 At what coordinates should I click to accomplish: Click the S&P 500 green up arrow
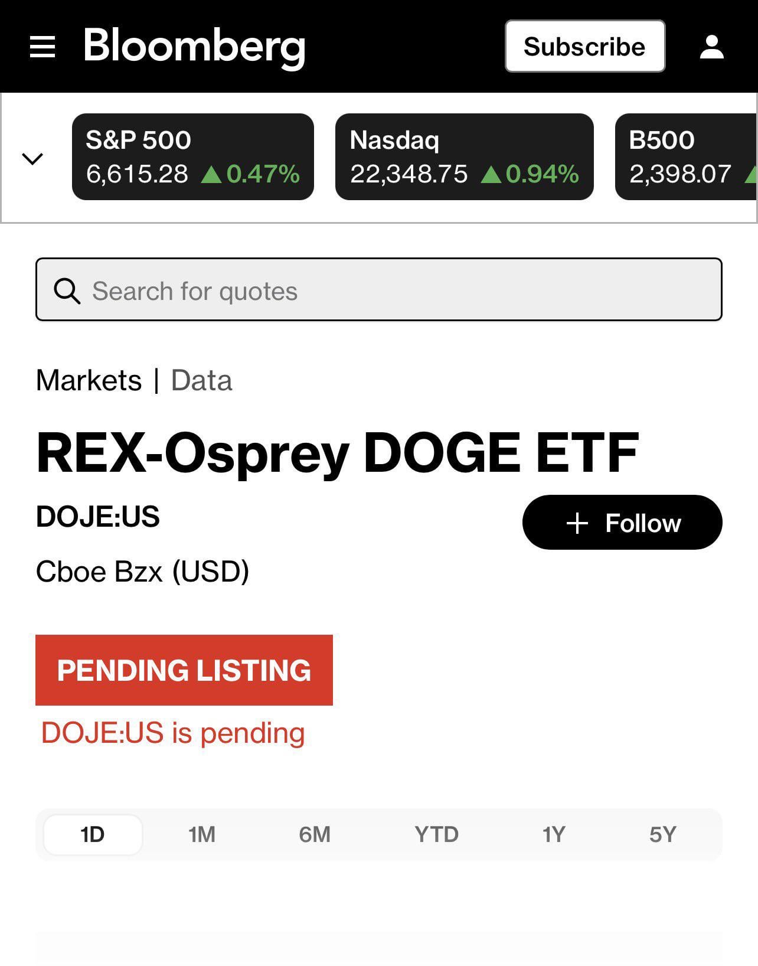(211, 174)
